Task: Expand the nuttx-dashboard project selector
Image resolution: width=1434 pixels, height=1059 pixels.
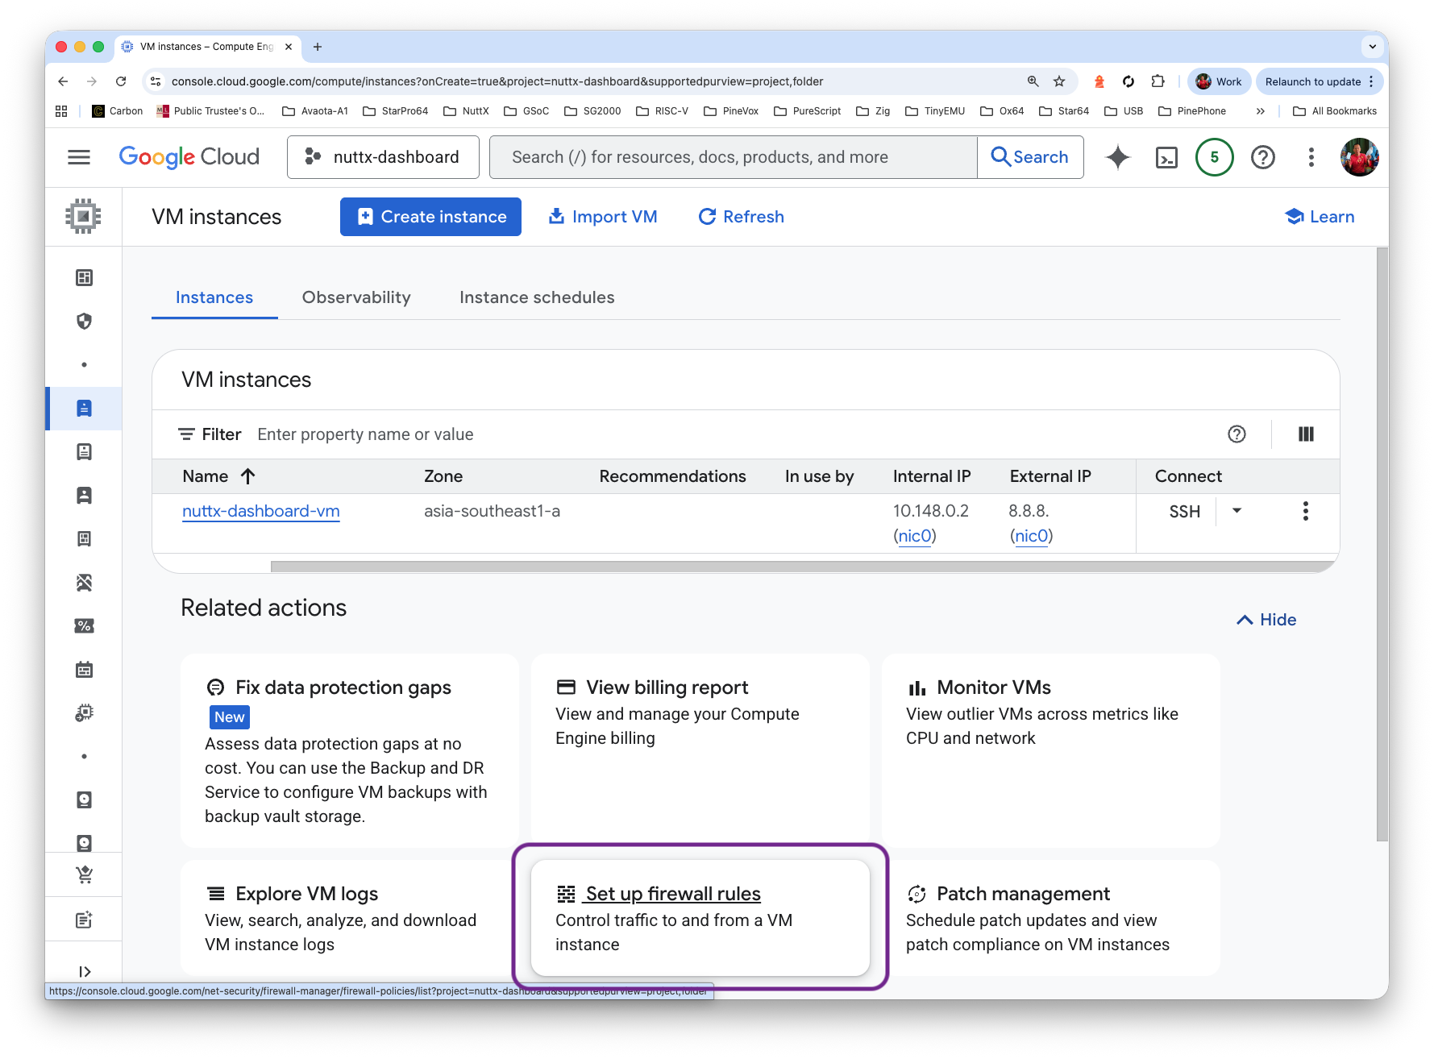Action: coord(383,157)
